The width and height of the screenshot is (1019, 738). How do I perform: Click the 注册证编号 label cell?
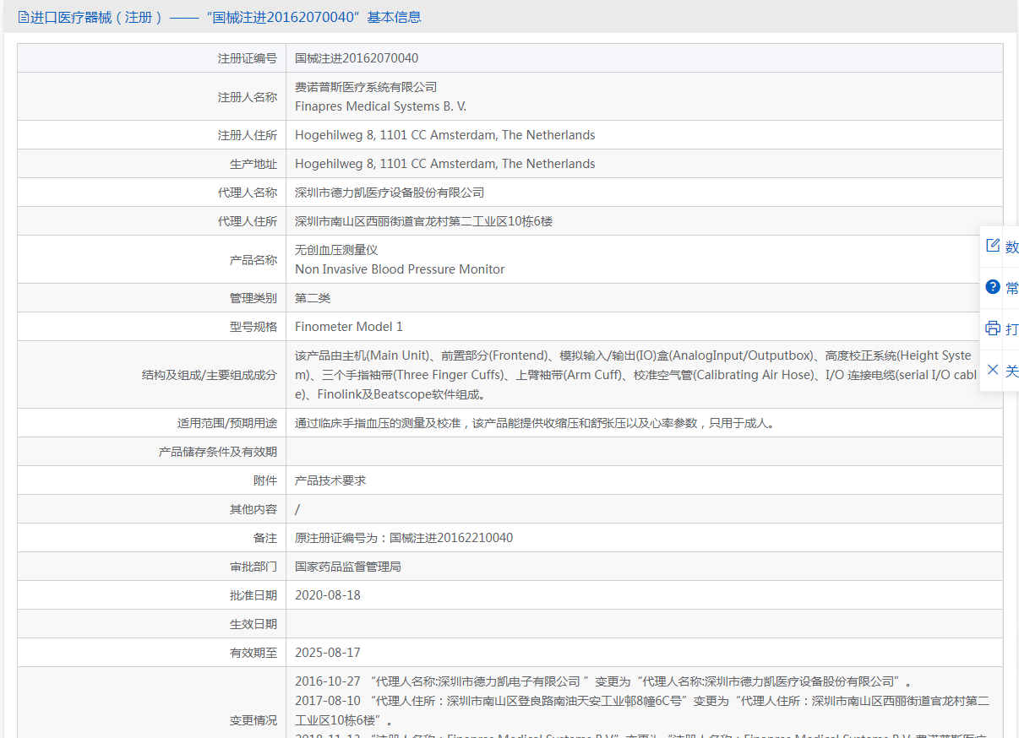(152, 58)
